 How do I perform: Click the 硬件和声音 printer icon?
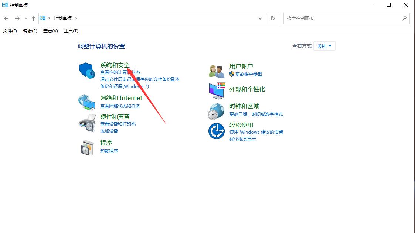click(87, 123)
